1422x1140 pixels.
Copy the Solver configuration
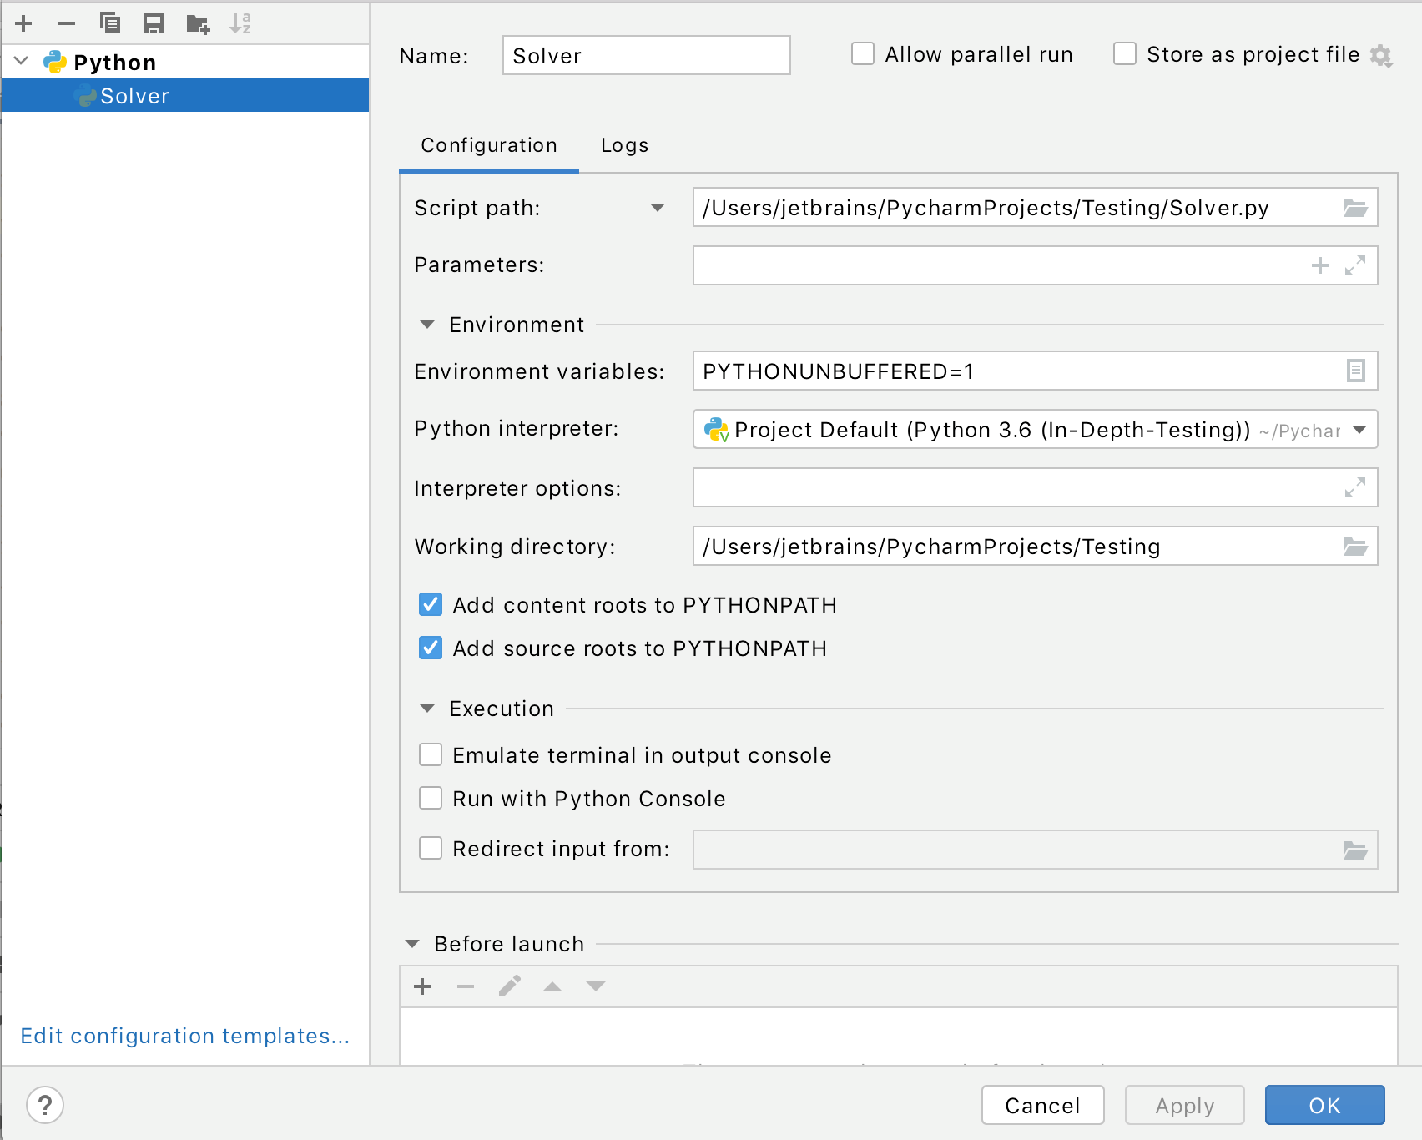pos(110,23)
